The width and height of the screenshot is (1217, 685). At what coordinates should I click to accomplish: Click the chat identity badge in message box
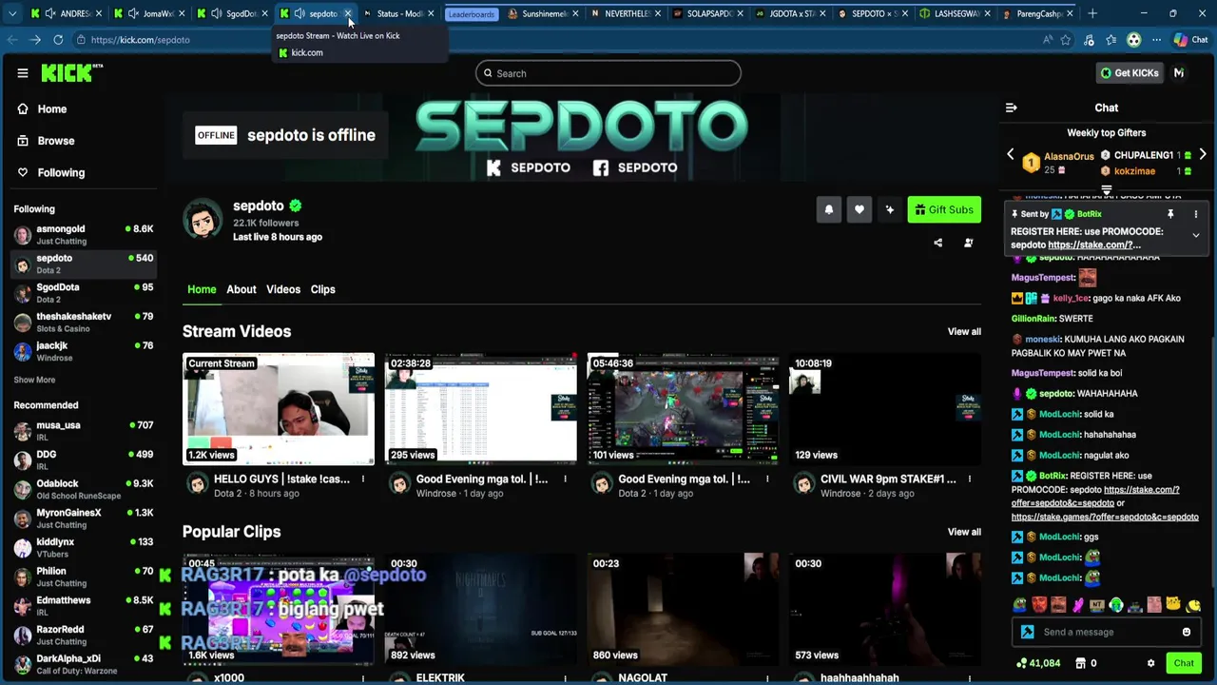click(x=1027, y=632)
